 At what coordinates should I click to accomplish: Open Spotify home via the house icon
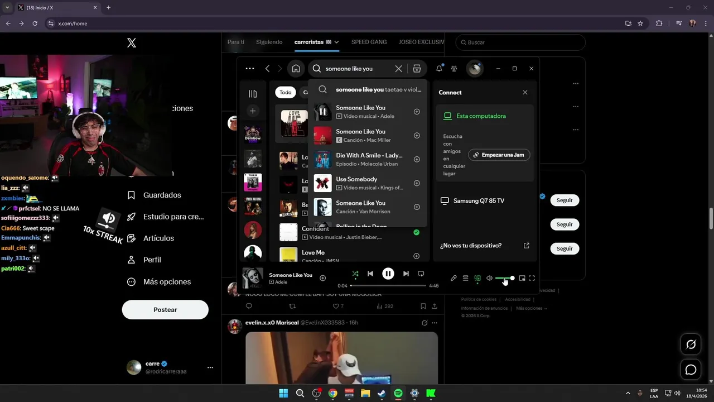click(x=296, y=69)
